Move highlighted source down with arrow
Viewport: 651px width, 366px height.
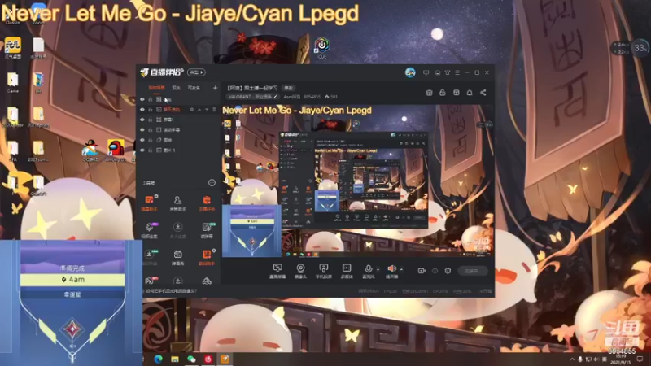(x=207, y=110)
